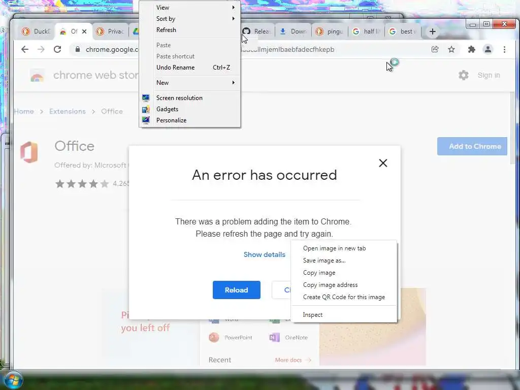Click the Windows Start orb
The width and height of the screenshot is (520, 390).
coord(13,380)
